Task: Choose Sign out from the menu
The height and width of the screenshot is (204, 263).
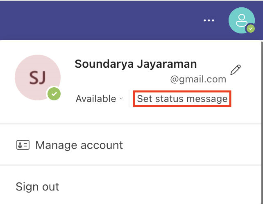Action: tap(38, 187)
